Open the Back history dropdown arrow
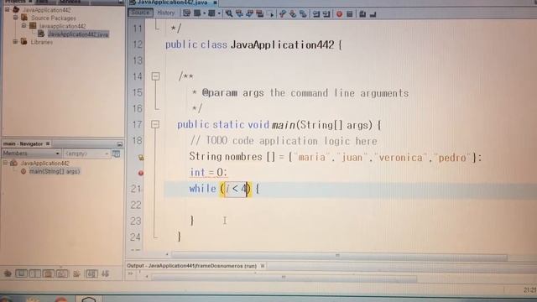The width and height of the screenshot is (537, 302). 204,13
